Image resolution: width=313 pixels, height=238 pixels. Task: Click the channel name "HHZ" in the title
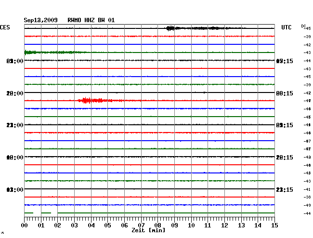[90, 20]
